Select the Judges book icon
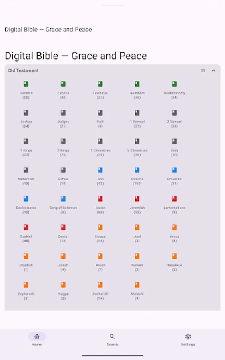 click(63, 113)
